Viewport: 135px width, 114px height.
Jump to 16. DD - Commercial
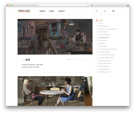pos(104,63)
